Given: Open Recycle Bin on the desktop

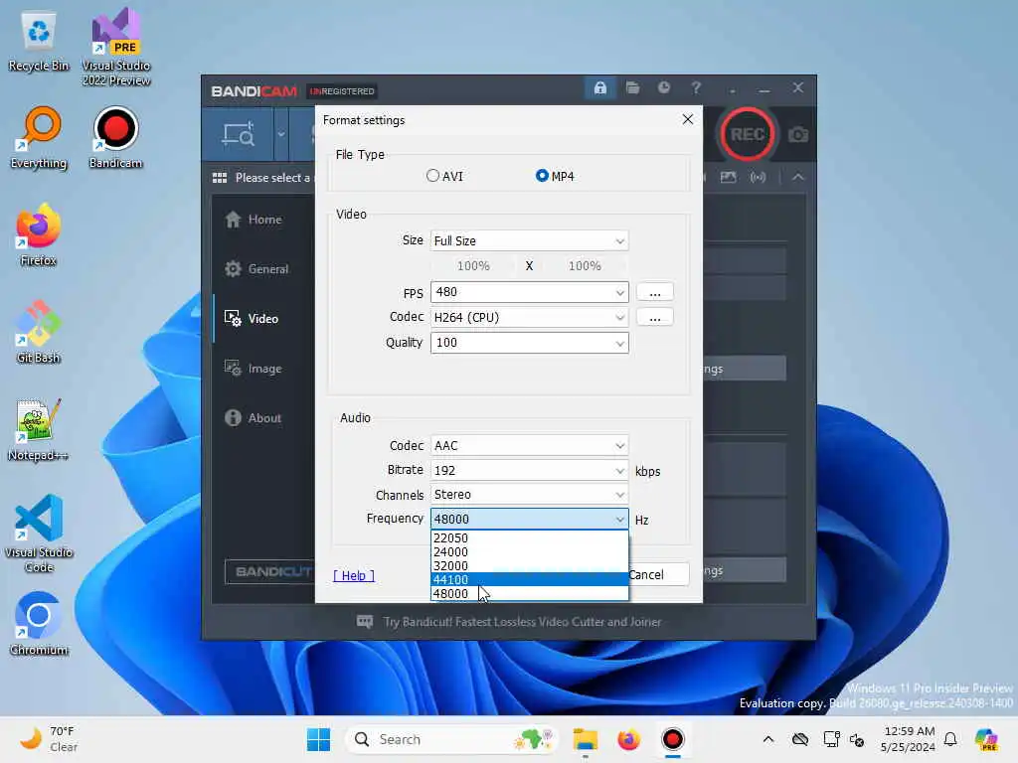Looking at the screenshot, I should (39, 42).
